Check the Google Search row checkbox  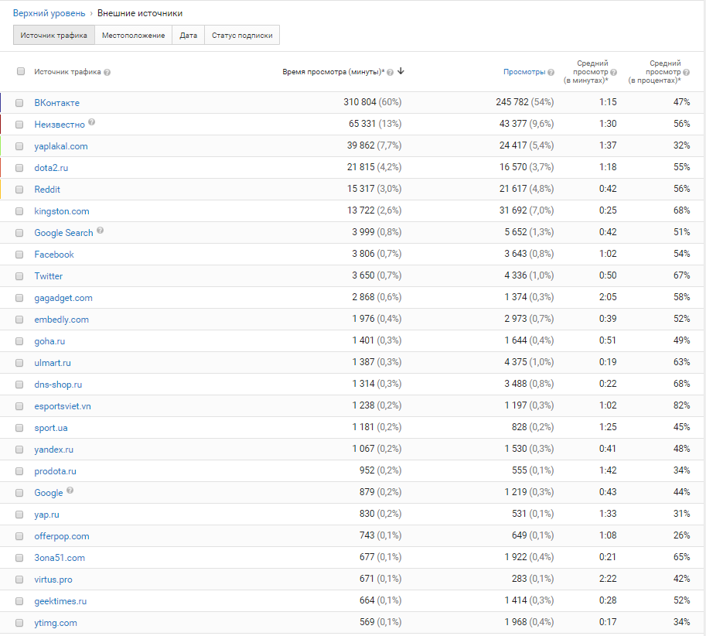click(x=19, y=233)
